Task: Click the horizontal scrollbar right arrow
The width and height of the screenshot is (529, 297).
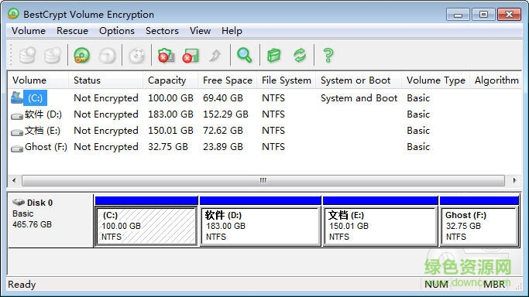Action: click(514, 180)
